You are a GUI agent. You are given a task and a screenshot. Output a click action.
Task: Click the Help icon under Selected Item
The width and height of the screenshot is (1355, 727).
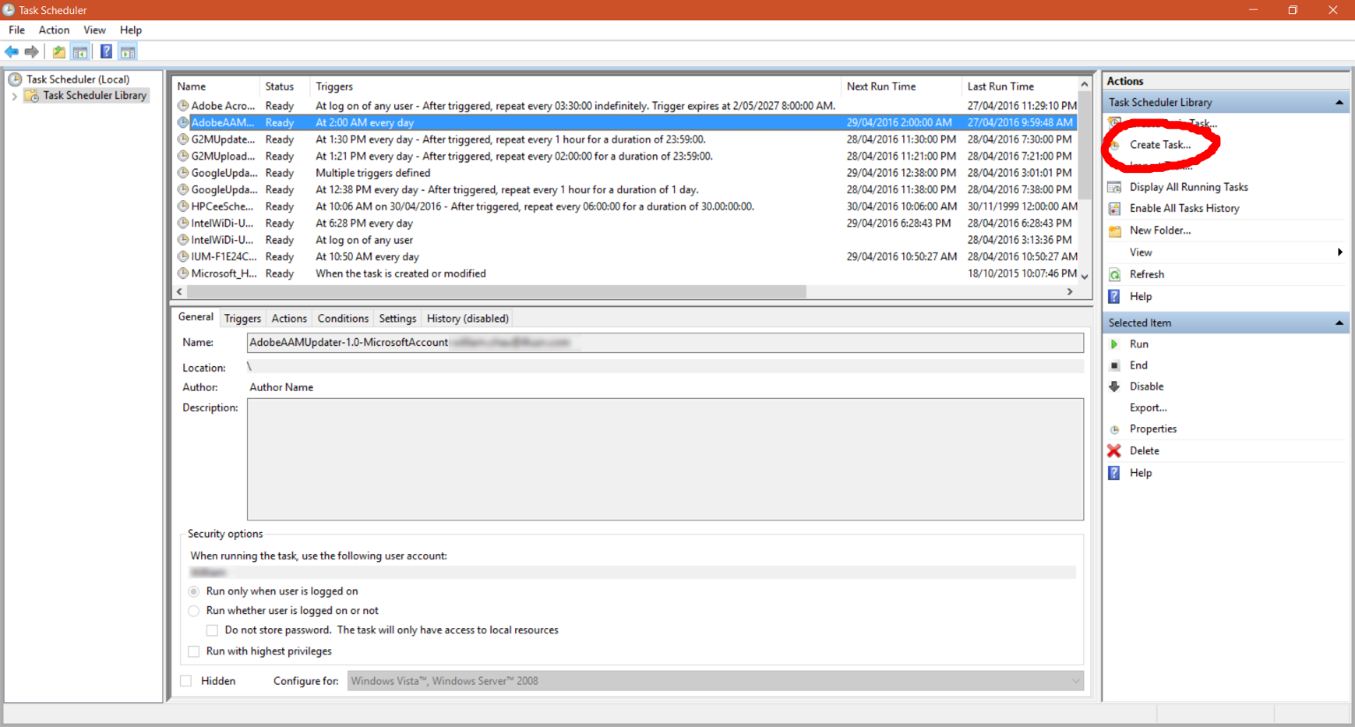point(1115,473)
